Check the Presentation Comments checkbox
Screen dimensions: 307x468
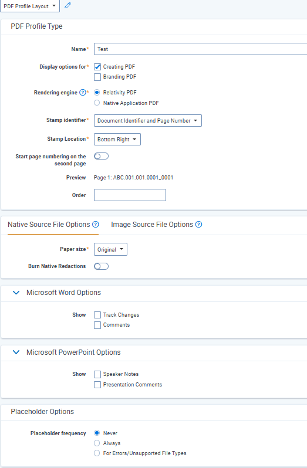click(x=97, y=385)
